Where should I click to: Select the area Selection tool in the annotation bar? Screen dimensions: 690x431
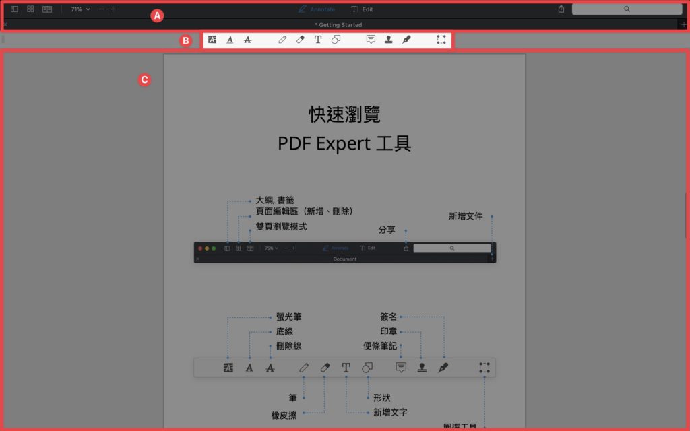pyautogui.click(x=441, y=40)
